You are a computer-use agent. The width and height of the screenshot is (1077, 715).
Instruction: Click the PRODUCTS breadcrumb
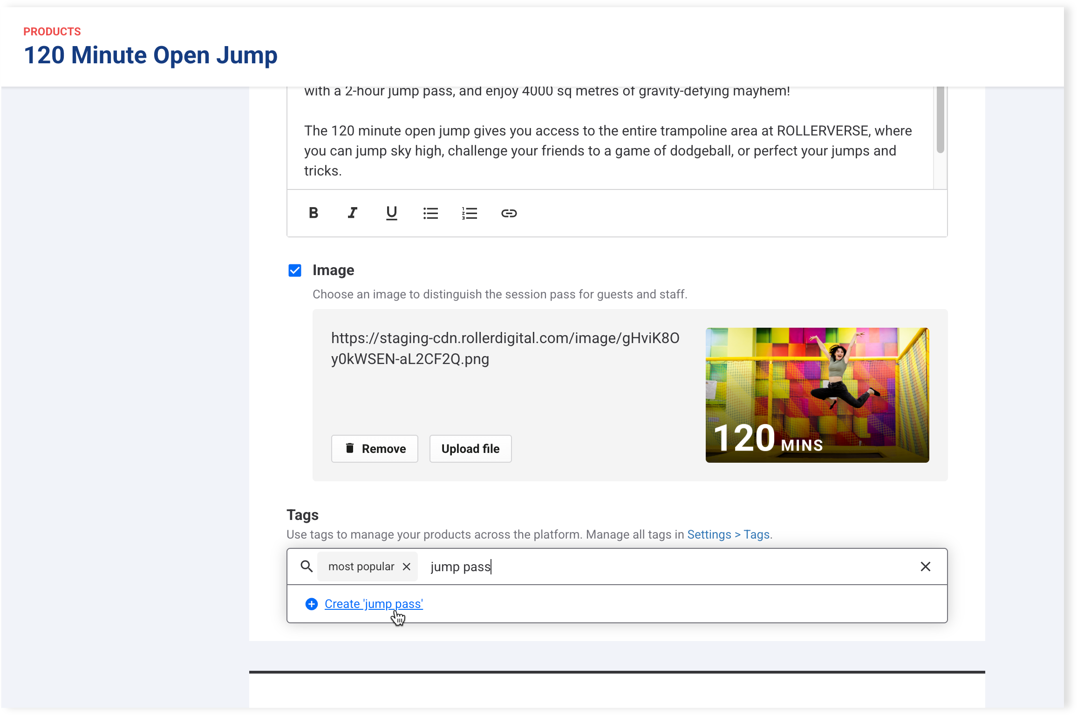[52, 32]
